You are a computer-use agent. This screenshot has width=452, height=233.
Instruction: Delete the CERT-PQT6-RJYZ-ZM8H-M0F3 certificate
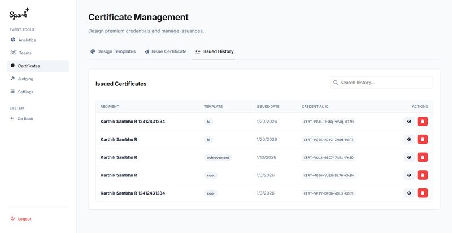pos(423,139)
